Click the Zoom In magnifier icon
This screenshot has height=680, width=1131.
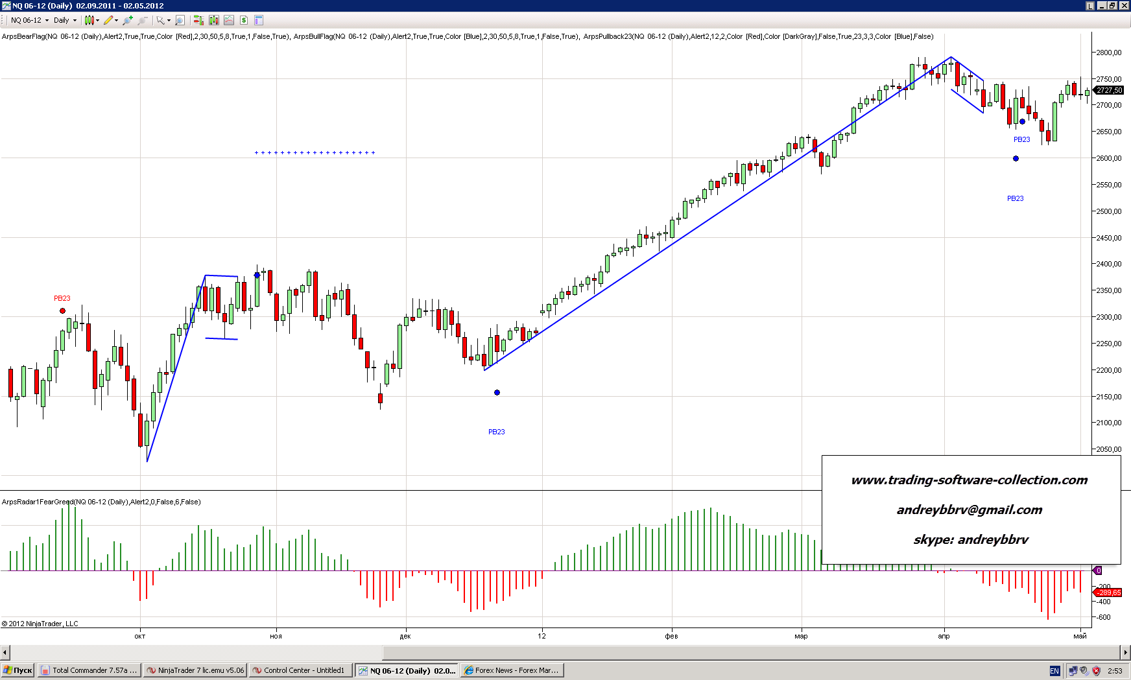click(x=128, y=20)
